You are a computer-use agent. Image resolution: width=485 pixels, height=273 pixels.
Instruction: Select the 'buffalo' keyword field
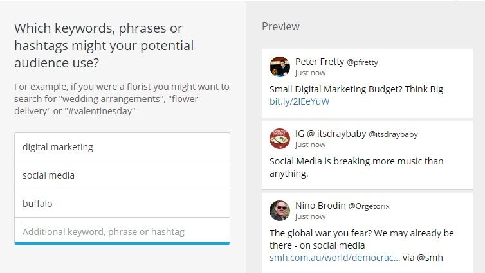[x=122, y=204]
